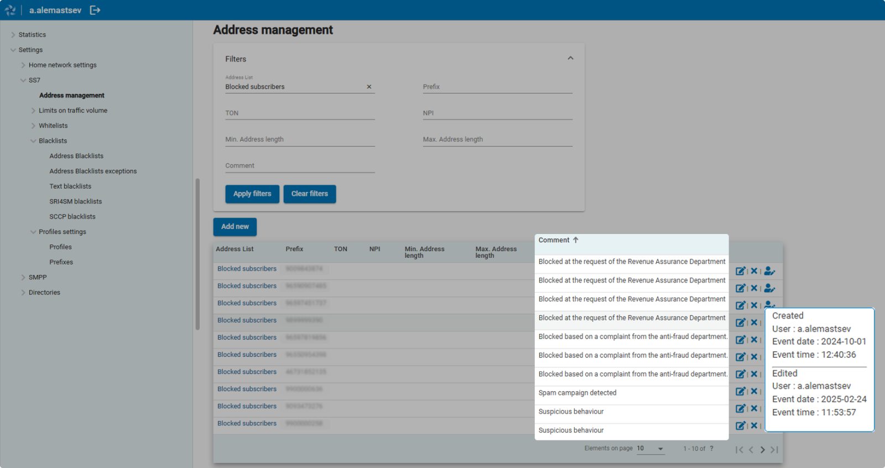885x468 pixels.
Task: Focus the Prefix filter input field
Action: pos(497,87)
